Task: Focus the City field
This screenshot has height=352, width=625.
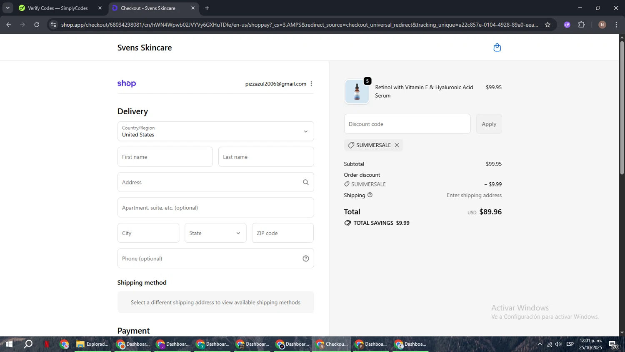Action: point(148,233)
